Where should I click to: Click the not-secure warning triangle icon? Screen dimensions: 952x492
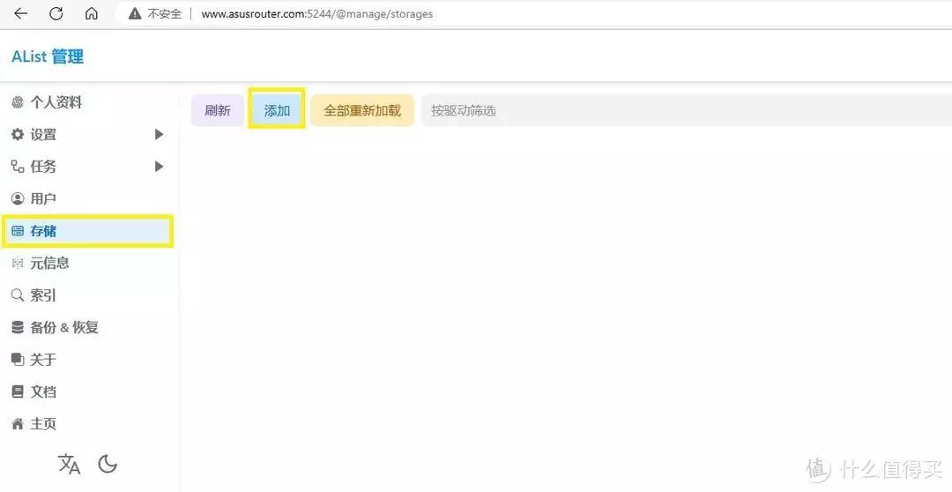(135, 13)
